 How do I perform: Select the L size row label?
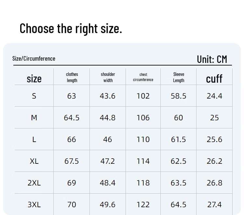pyautogui.click(x=34, y=139)
